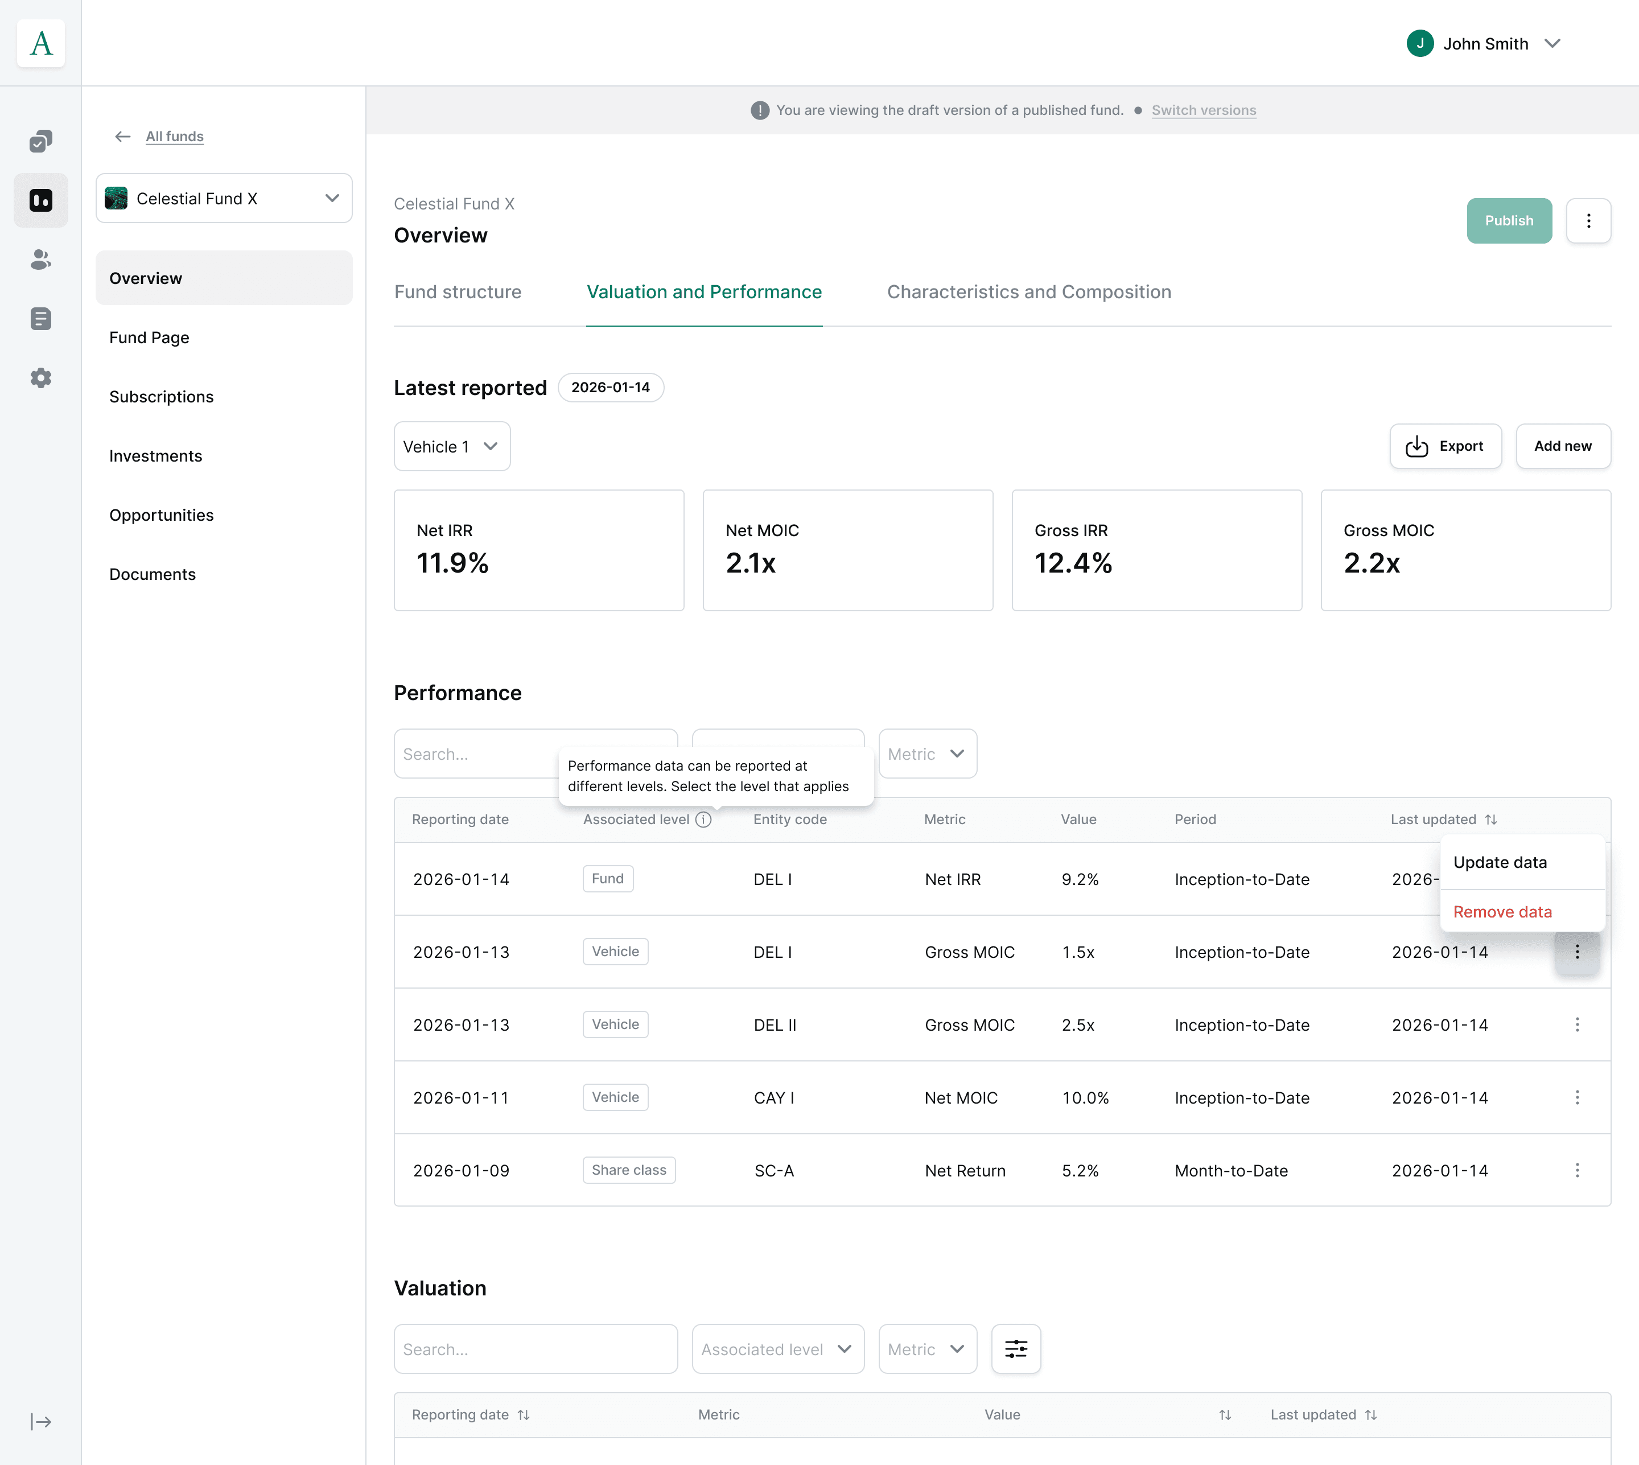This screenshot has width=1639, height=1465.
Task: Click the draft version warning icon
Action: point(759,110)
